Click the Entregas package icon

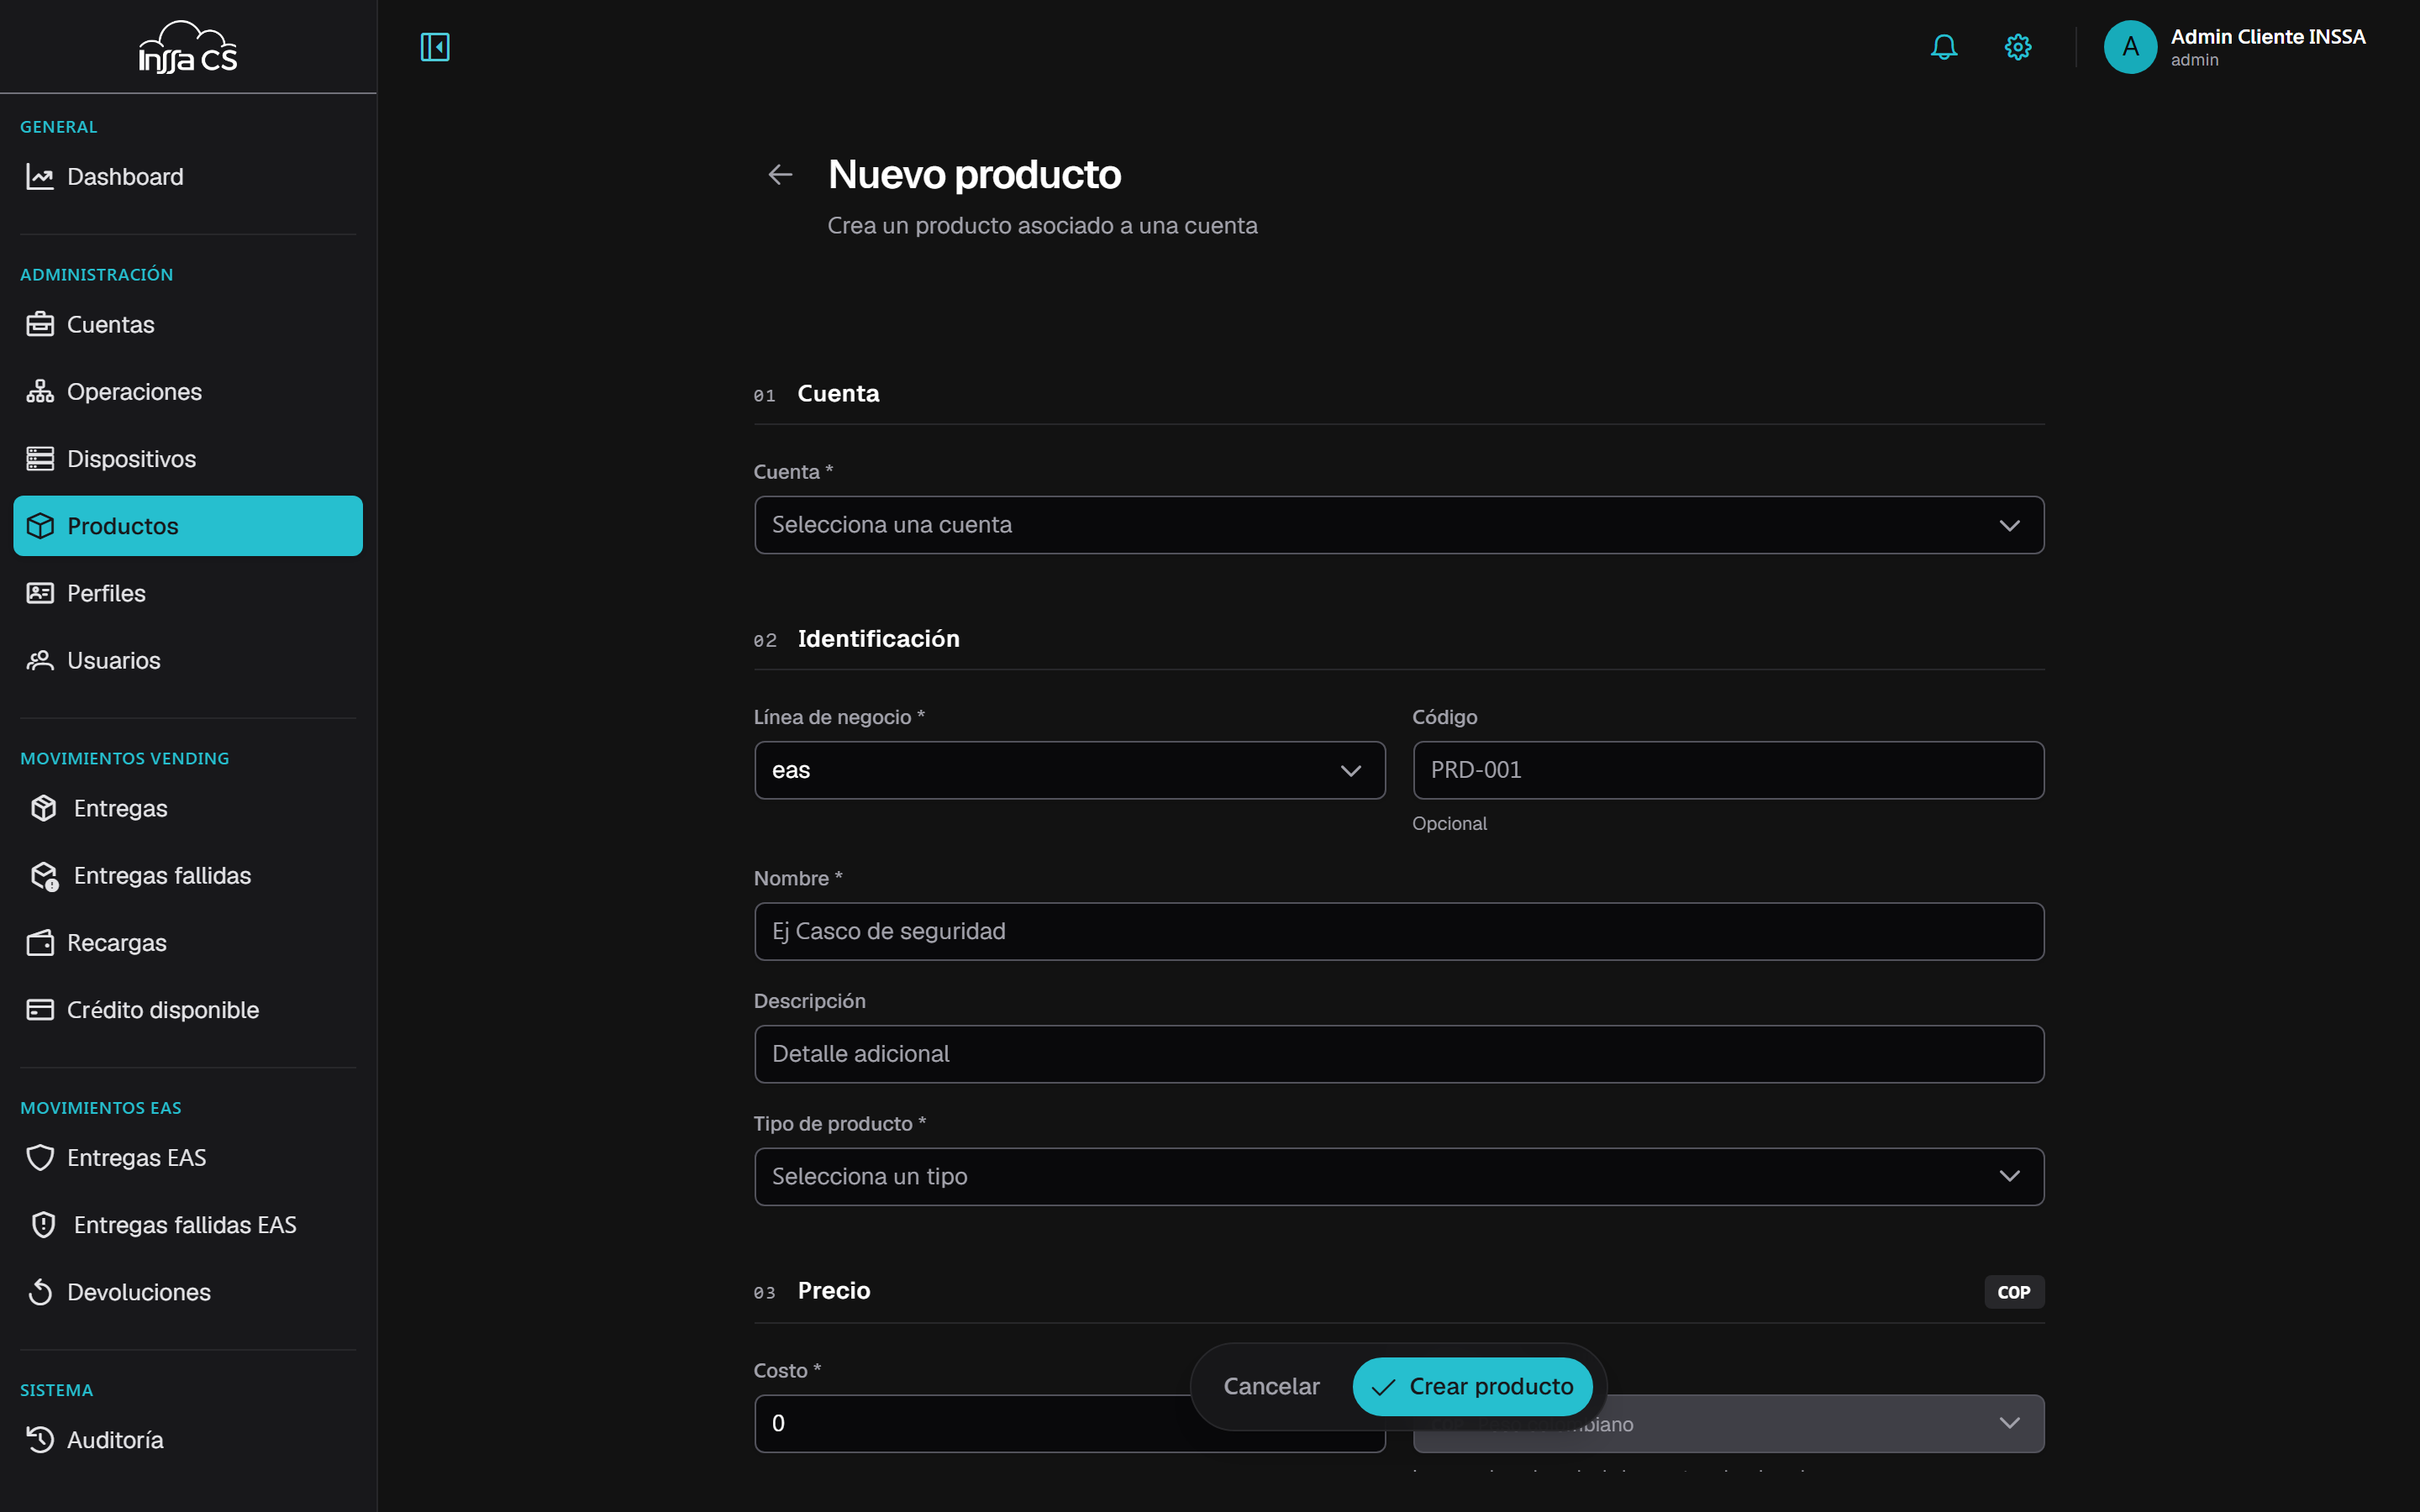click(44, 808)
